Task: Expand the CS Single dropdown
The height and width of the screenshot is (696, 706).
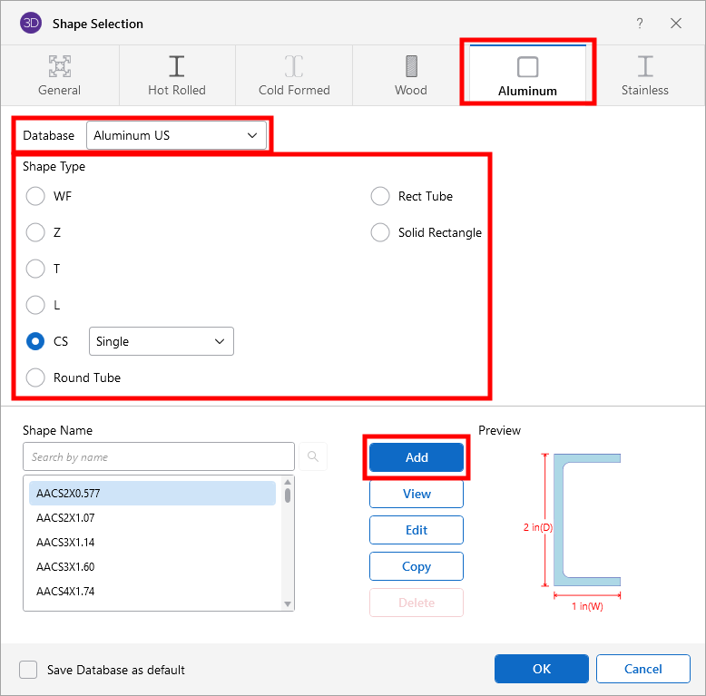Action: point(161,341)
